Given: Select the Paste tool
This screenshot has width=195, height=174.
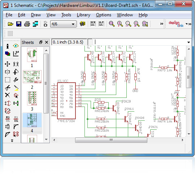Looking at the screenshot, I should point(16,88).
